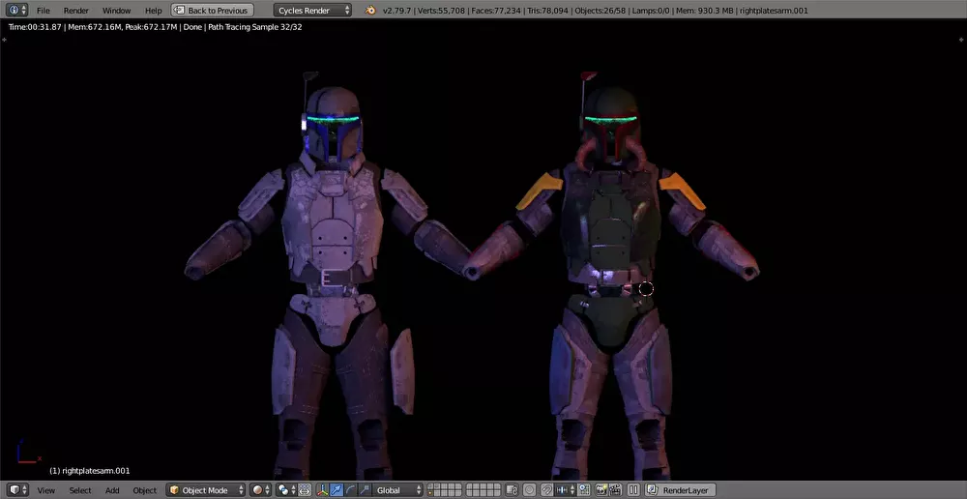Screen dimensions: 967x499
Task: Open the viewport shading sphere selector
Action: tap(260, 490)
